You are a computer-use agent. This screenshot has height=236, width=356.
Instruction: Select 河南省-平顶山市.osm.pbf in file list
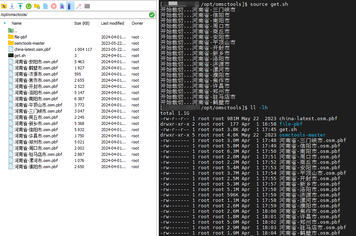[x=38, y=105]
